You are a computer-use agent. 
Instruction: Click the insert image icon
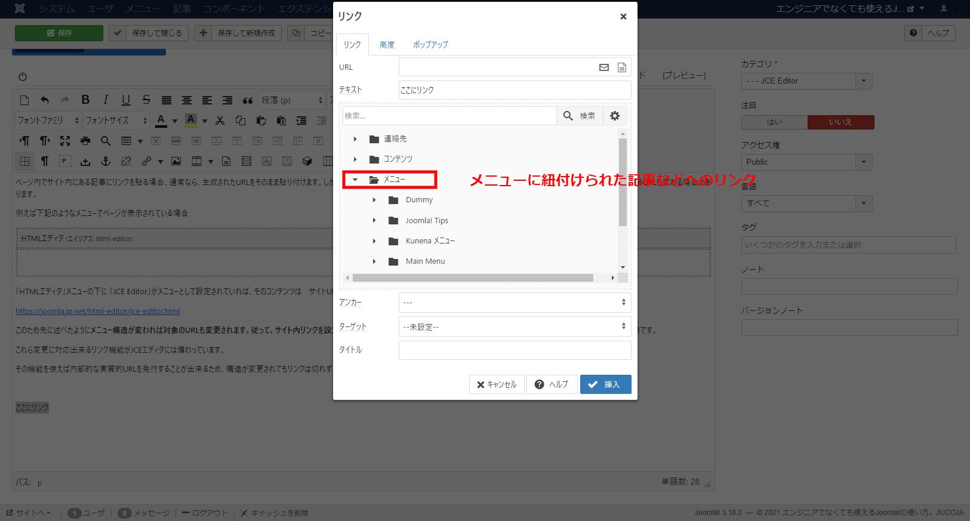176,161
